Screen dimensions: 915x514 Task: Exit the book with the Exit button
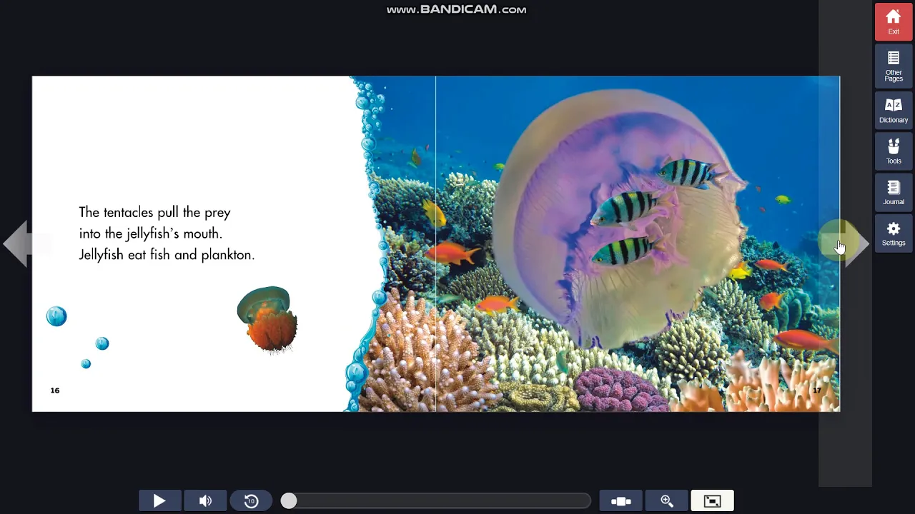tap(894, 21)
